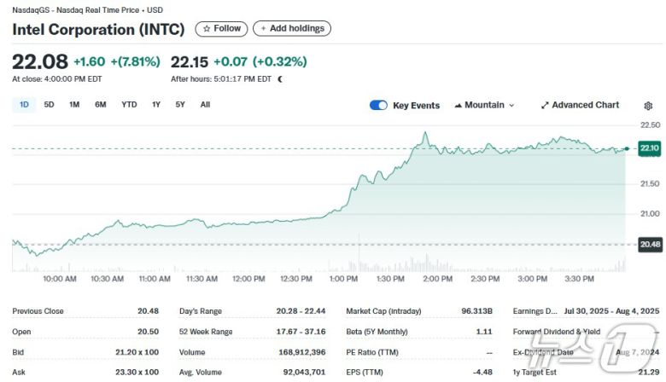
Task: Switch to the 5D time range
Action: pos(50,105)
